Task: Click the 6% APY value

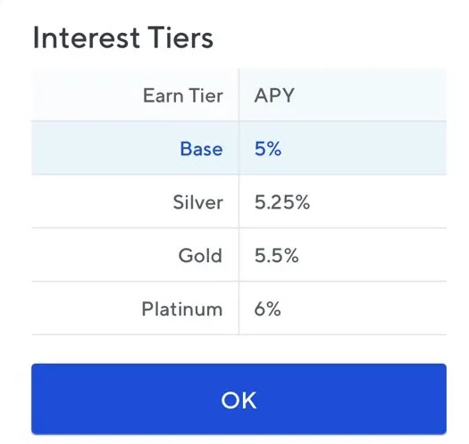Action: click(267, 308)
